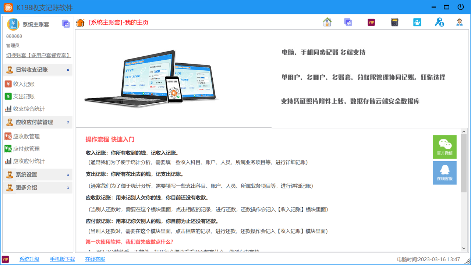This screenshot has height=265, width=471.
Task: Click the switch account icon beside 系统主账套
Action: [66, 24]
